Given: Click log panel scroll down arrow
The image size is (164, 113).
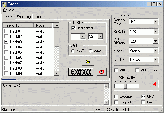Looking at the screenshot, I should coord(106,102).
